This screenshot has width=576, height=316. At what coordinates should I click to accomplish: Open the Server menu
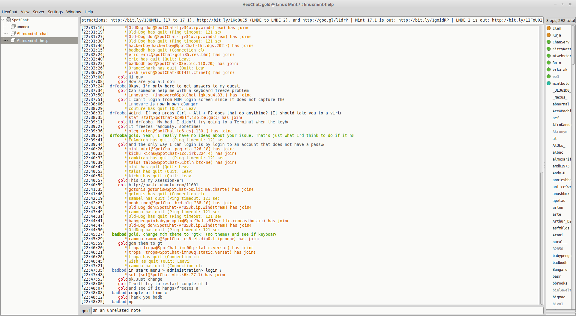[x=39, y=12]
